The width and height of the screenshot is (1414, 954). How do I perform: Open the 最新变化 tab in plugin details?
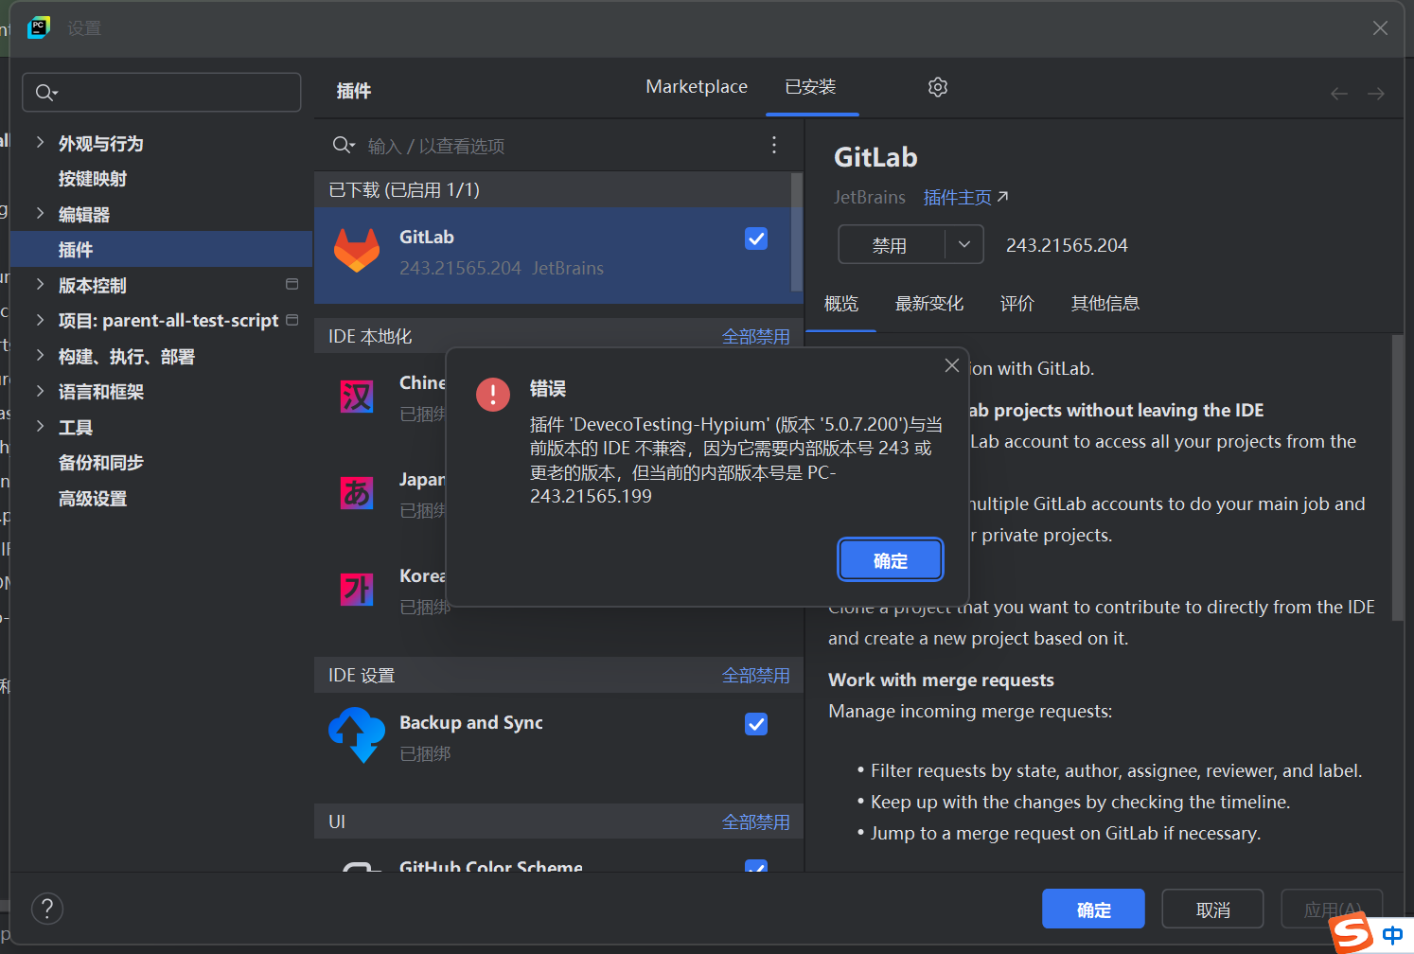coord(928,304)
